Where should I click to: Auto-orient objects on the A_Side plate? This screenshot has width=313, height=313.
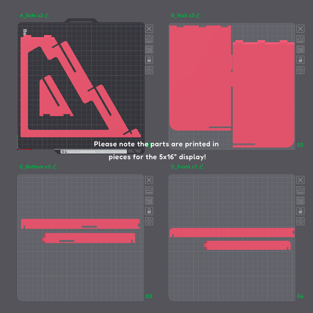pyautogui.click(x=149, y=39)
